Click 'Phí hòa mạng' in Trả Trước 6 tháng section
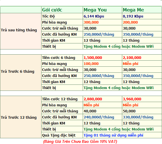Image resolution: width=162 pixels, height=144 pixels. coord(54,64)
